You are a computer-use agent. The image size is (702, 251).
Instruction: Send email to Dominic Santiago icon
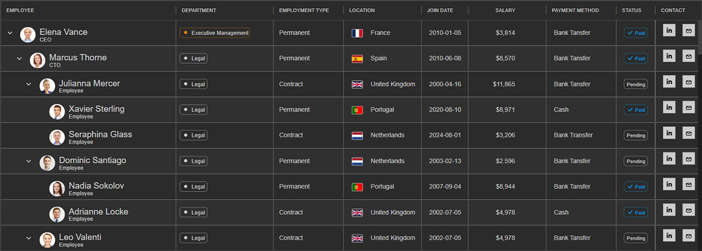click(x=689, y=159)
